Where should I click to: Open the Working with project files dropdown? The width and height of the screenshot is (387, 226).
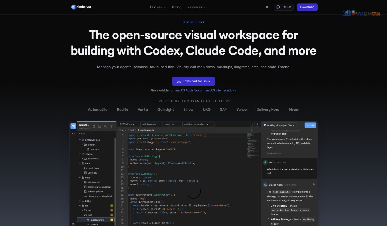click(x=279, y=125)
